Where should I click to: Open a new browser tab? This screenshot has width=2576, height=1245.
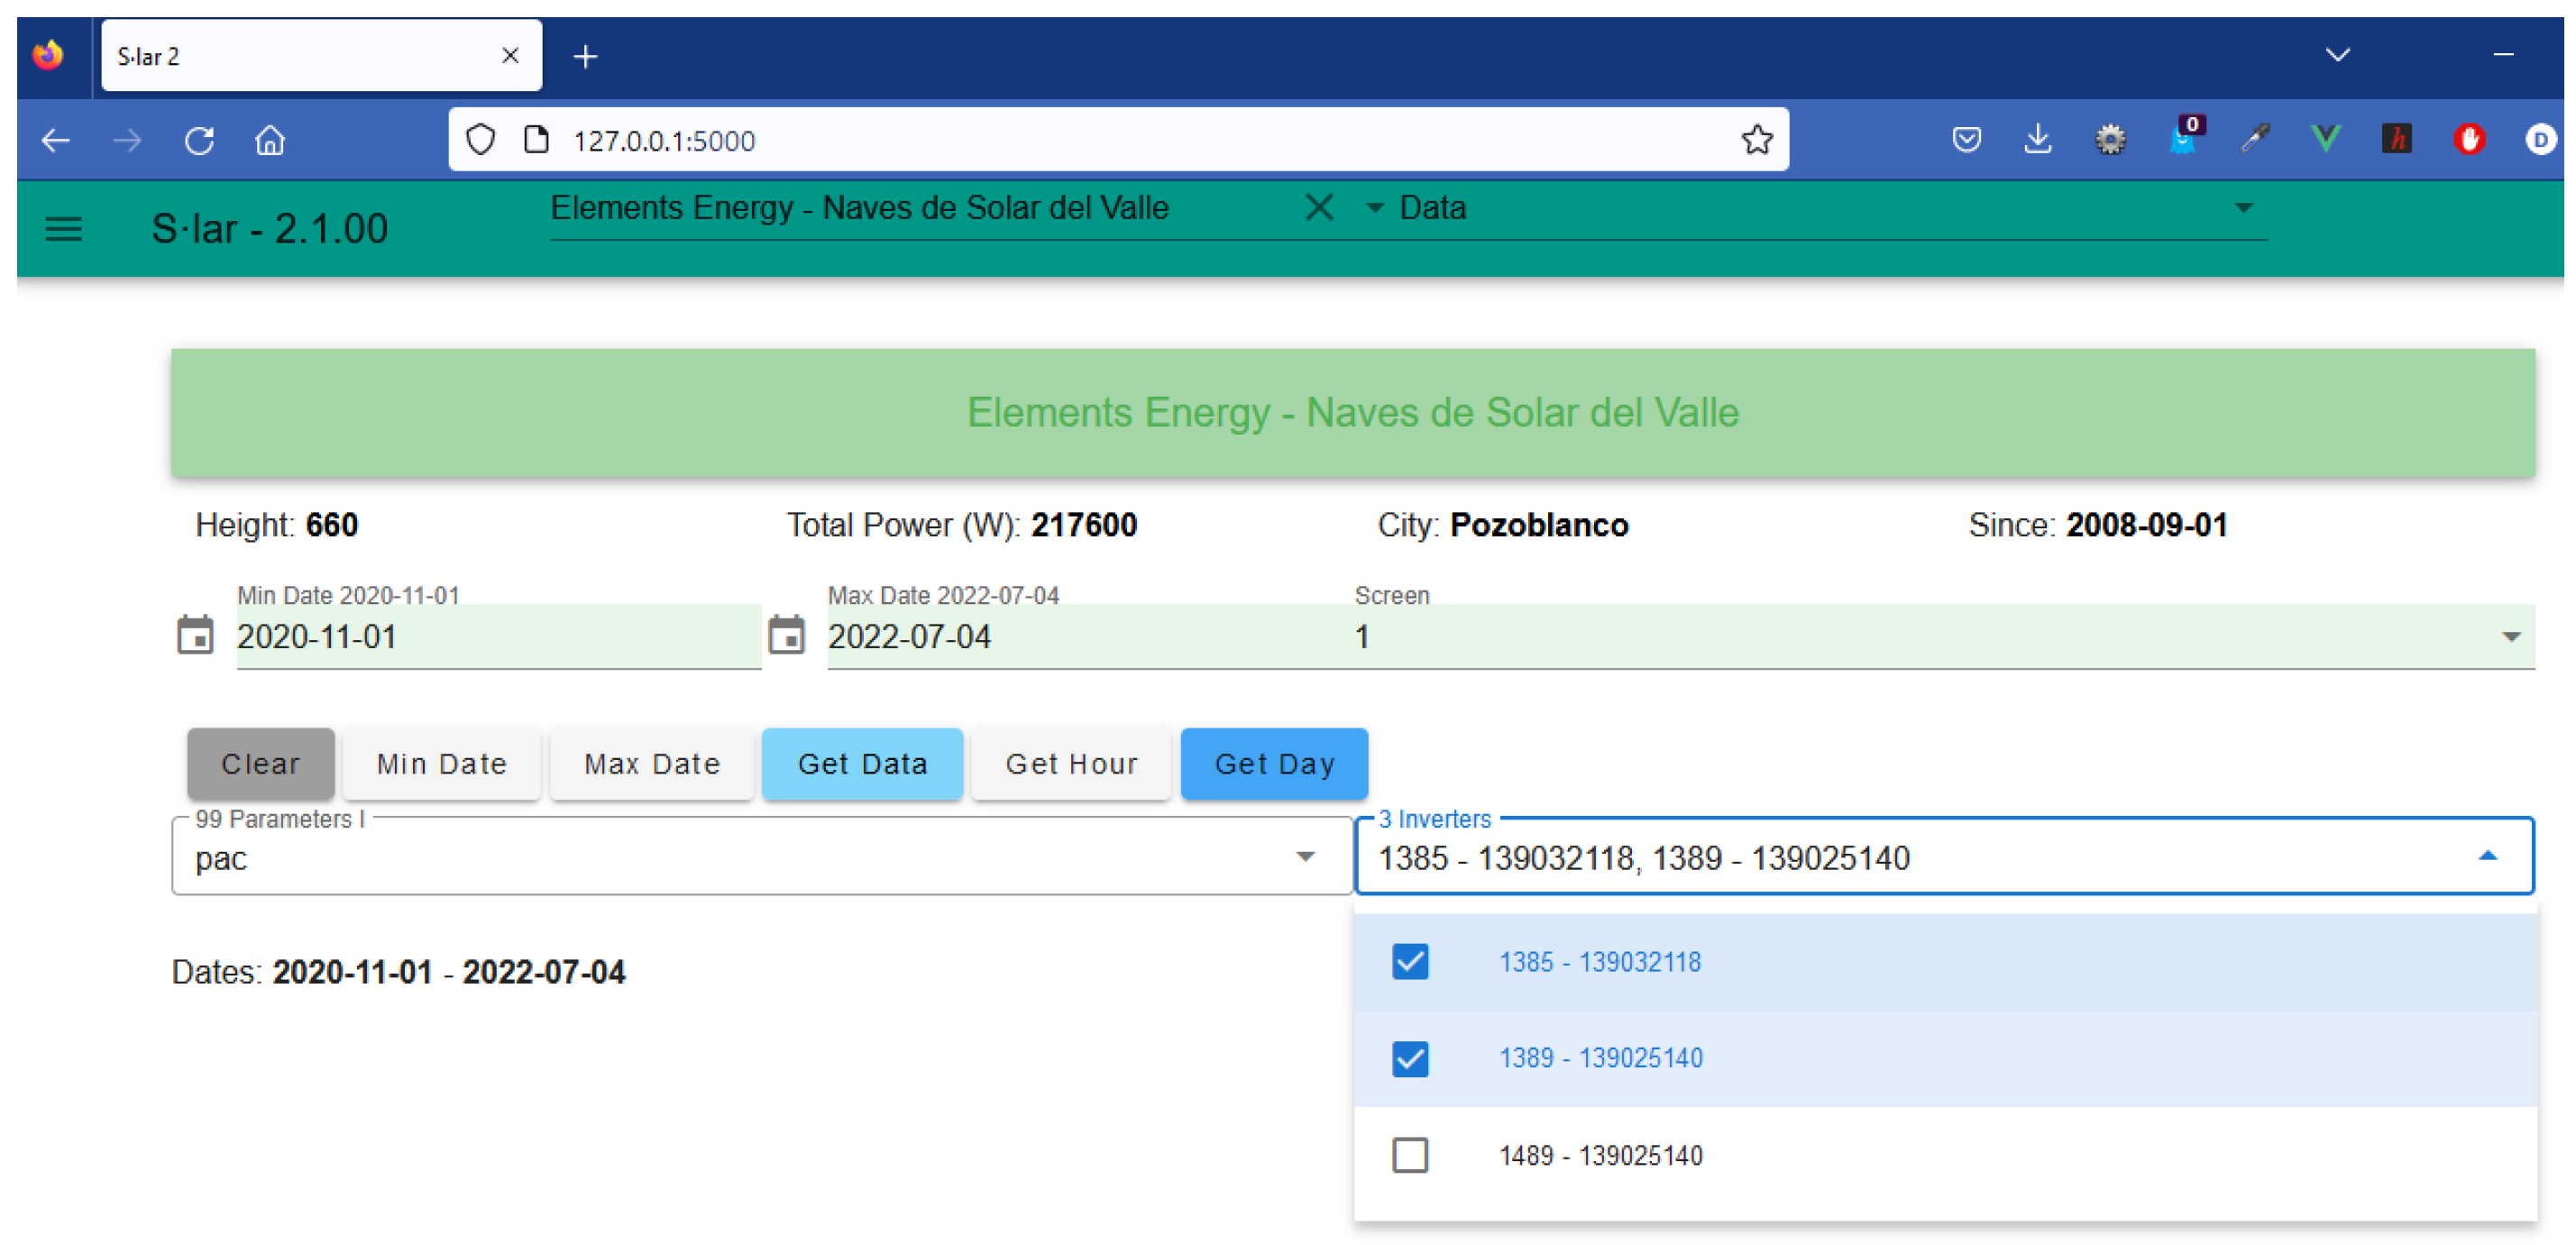(x=585, y=57)
